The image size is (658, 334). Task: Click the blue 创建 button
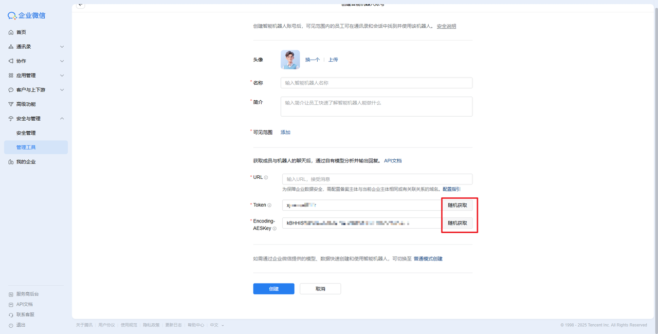273,289
